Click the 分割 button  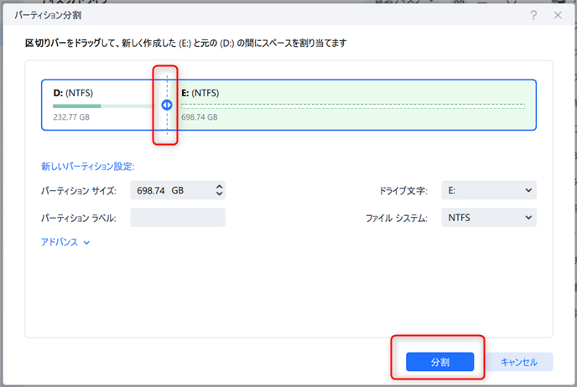(439, 362)
